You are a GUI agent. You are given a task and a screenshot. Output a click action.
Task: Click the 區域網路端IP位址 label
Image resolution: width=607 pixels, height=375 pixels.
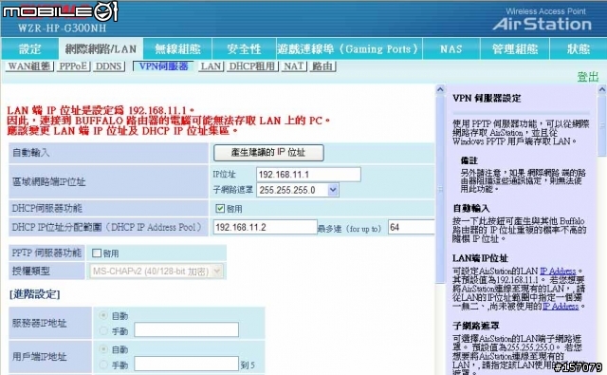[48, 181]
